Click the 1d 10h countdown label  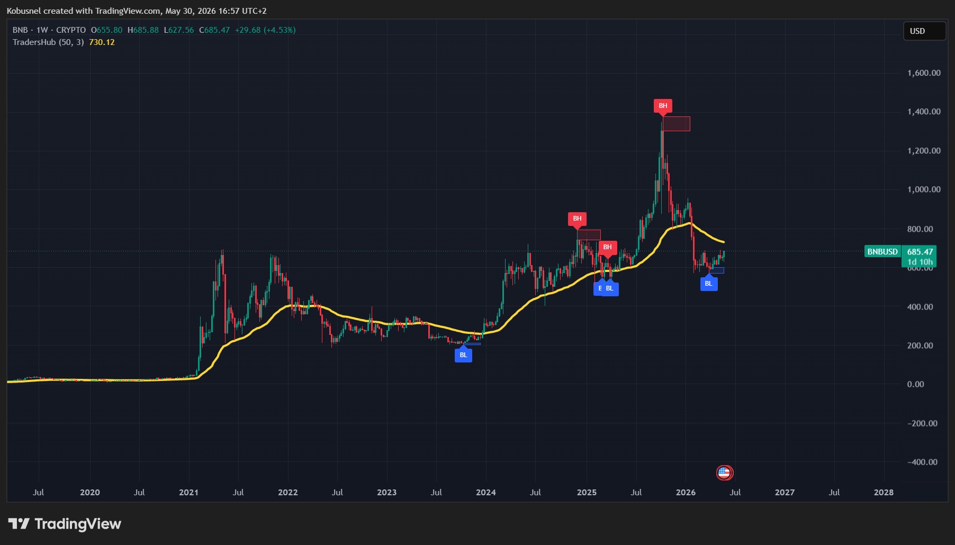coord(920,262)
